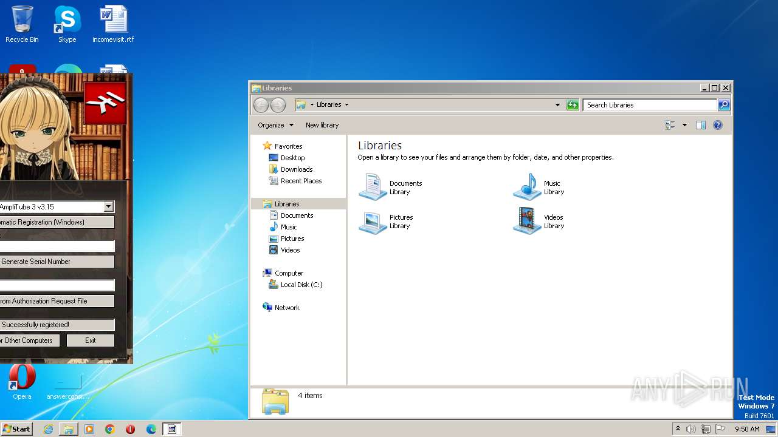Click the Show desktop button in tray corner
The image size is (778, 437).
tap(771, 429)
